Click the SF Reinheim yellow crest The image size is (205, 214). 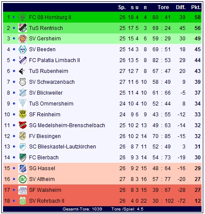23,114
